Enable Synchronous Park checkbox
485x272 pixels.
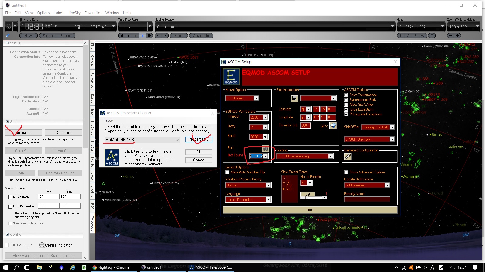346,100
